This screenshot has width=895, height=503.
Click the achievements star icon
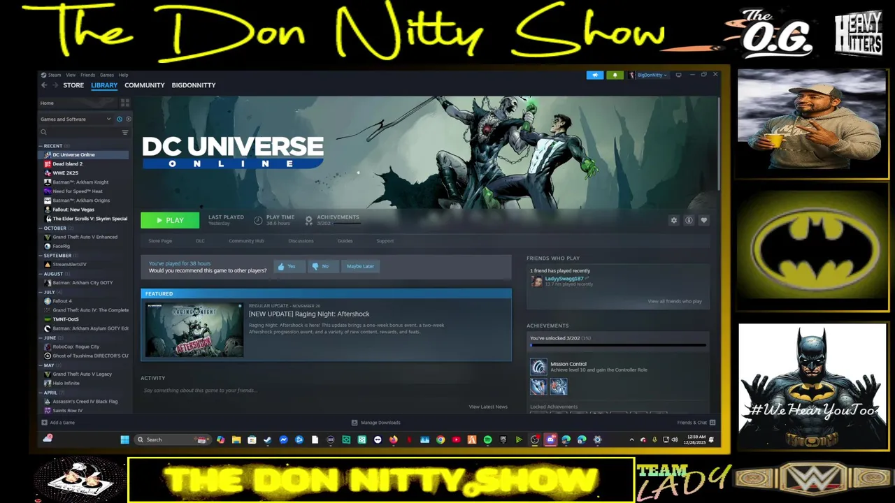308,220
